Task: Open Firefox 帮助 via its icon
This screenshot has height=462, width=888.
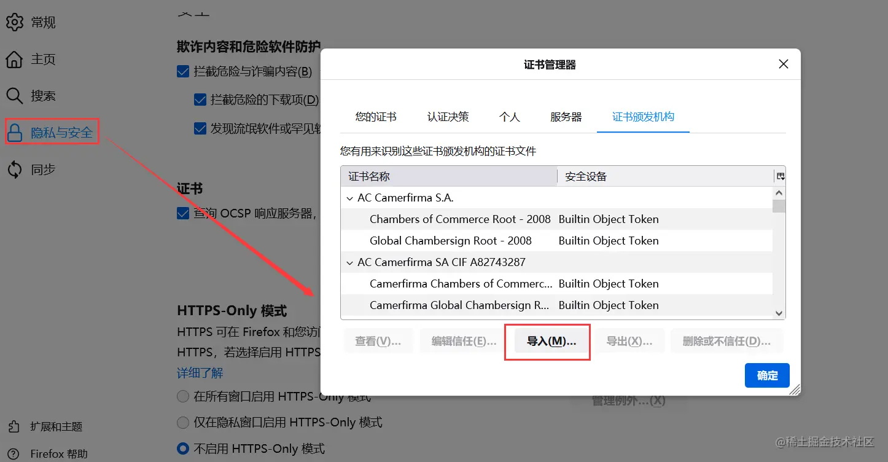Action: [14, 453]
